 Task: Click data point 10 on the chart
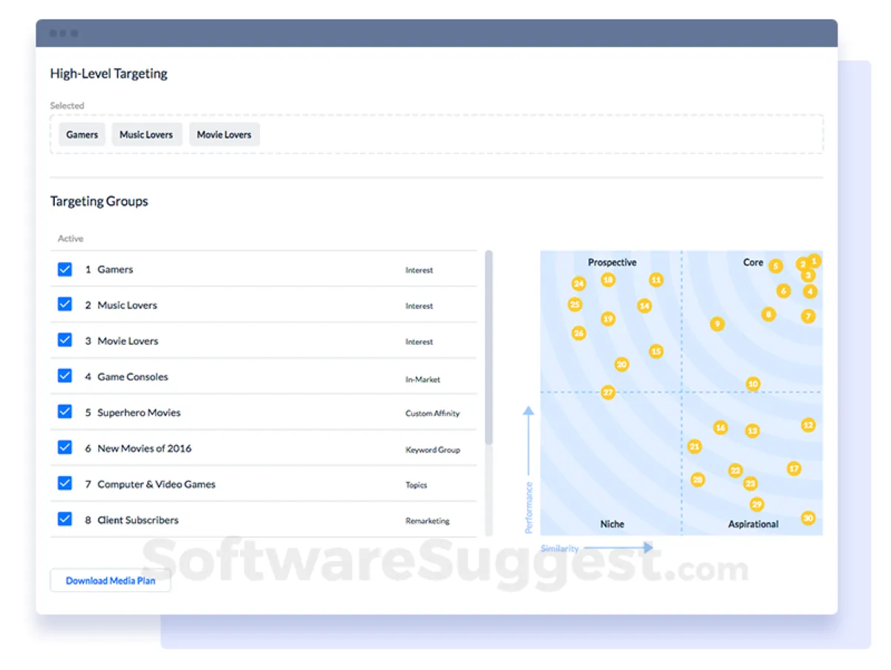[x=753, y=384]
